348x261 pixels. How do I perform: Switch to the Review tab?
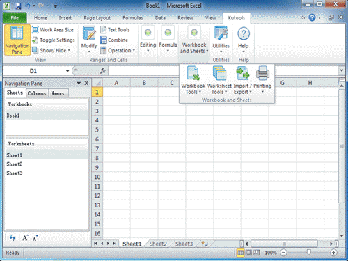[185, 18]
